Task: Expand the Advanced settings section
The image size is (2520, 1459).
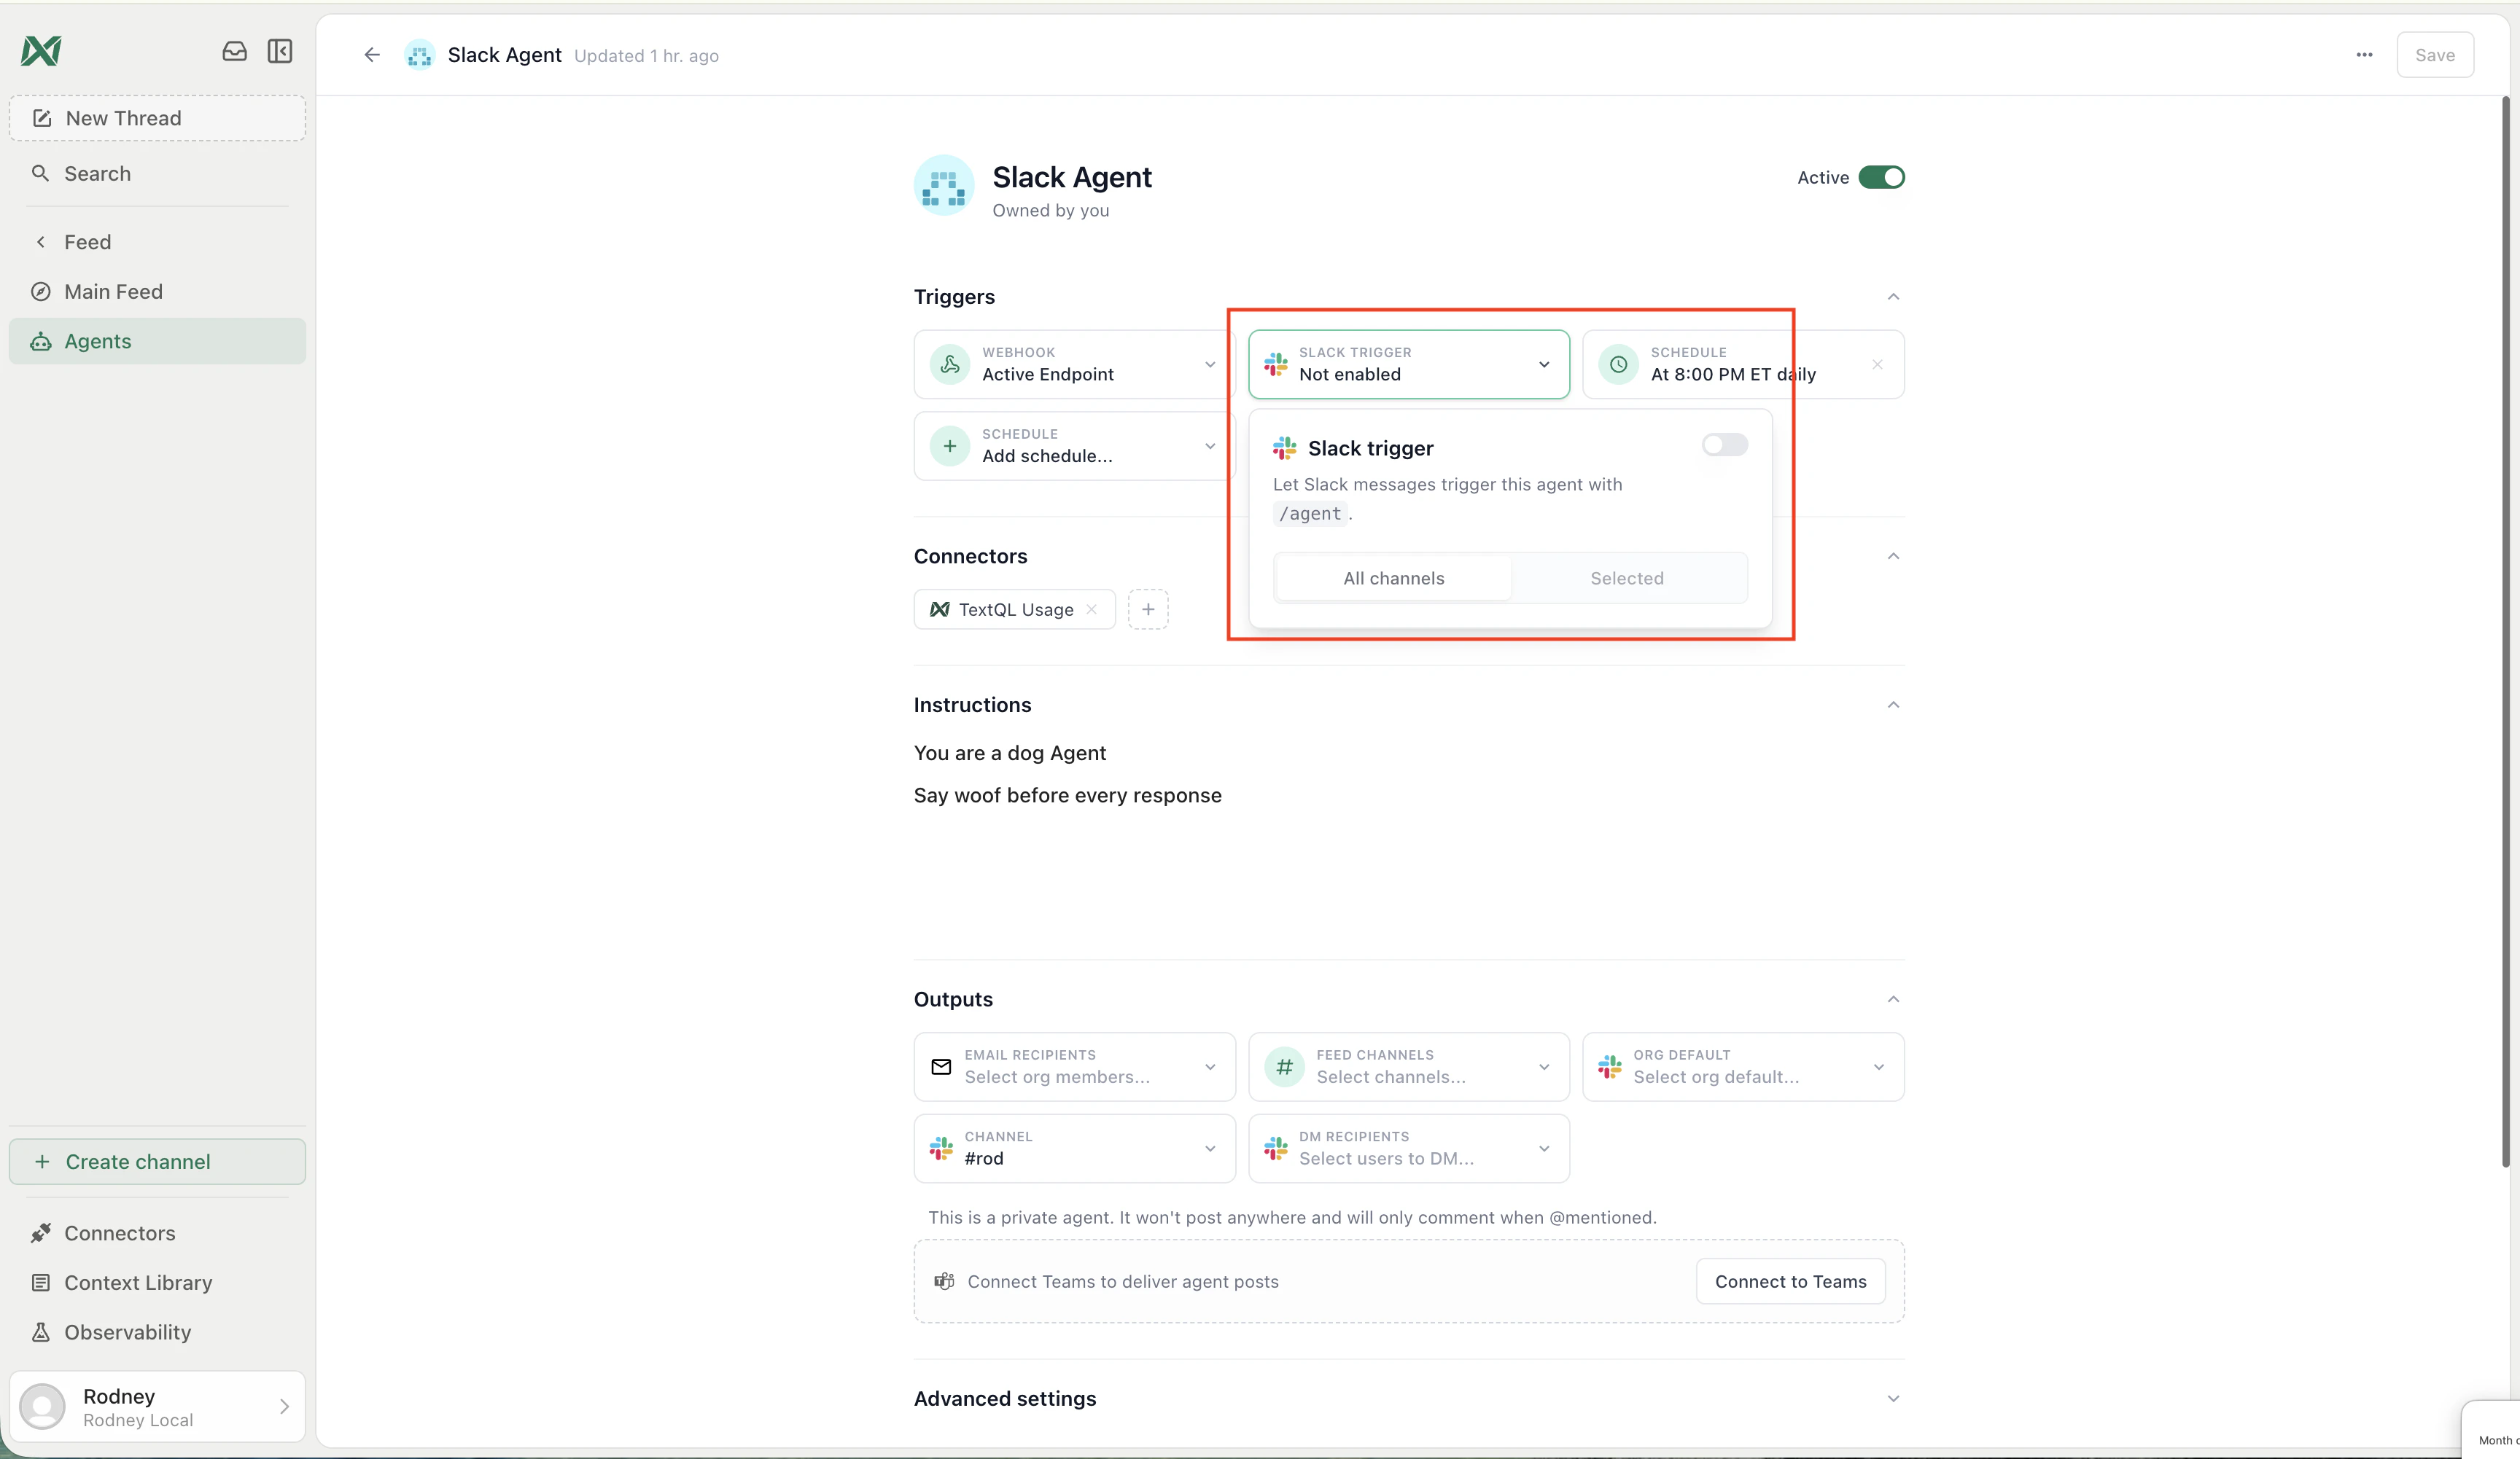Action: click(x=1893, y=1399)
